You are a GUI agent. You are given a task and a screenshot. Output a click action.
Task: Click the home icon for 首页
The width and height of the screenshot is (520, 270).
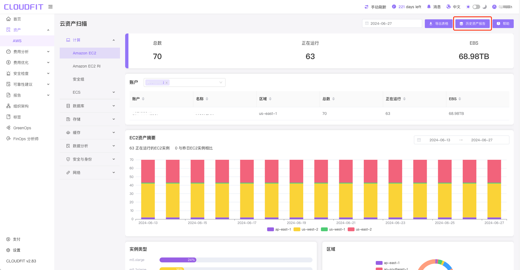8,19
